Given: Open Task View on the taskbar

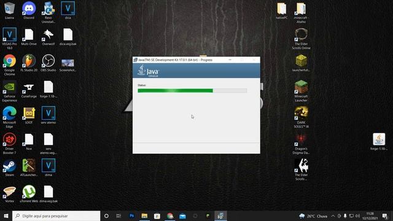Looking at the screenshot, I should point(119,215).
